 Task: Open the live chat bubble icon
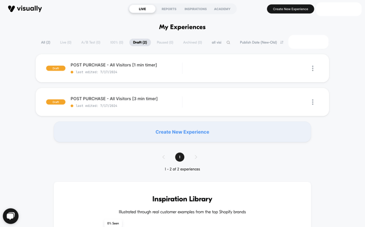(10, 216)
